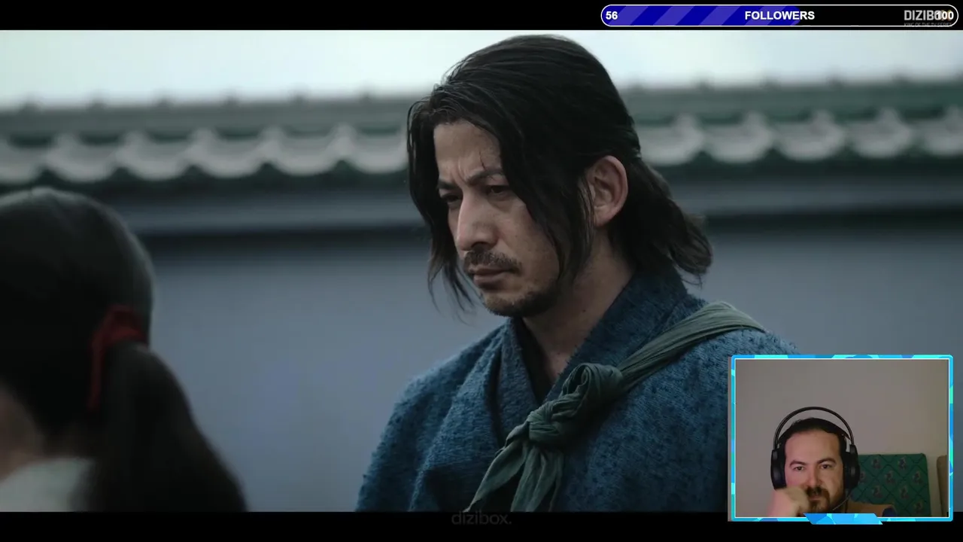Click the follower goal number 100
Image resolution: width=963 pixels, height=542 pixels.
pyautogui.click(x=944, y=16)
